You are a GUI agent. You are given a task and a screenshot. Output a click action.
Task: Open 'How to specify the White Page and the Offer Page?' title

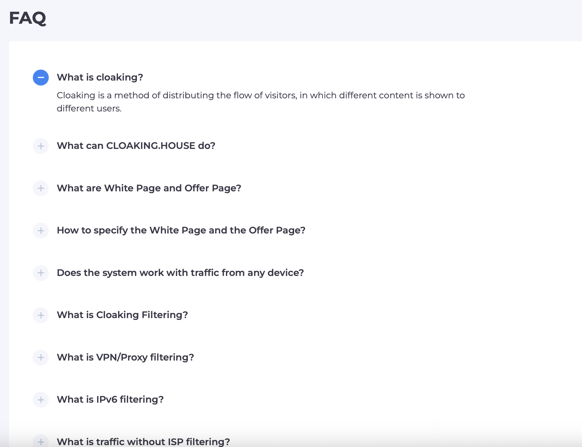tap(181, 230)
